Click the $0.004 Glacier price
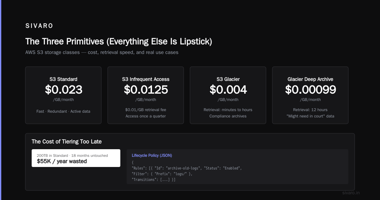This screenshot has height=200, width=380. (228, 90)
